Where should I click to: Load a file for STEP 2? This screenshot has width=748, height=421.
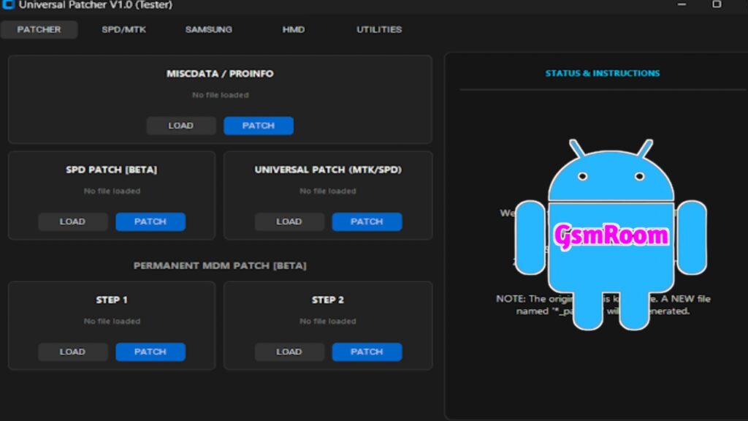289,352
